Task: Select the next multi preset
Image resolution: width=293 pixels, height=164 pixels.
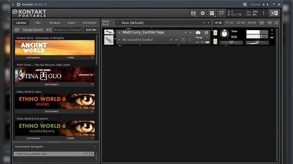Action: click(x=208, y=23)
